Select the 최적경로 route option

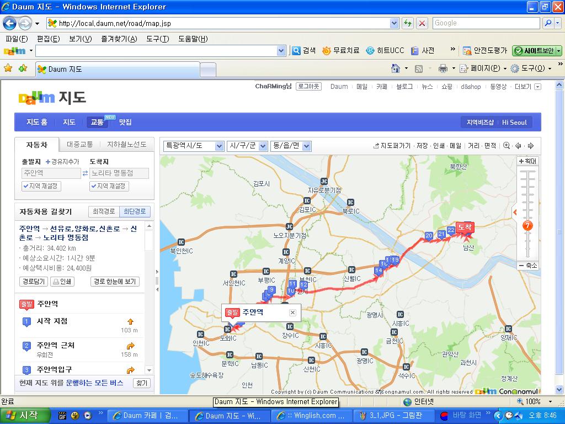104,211
